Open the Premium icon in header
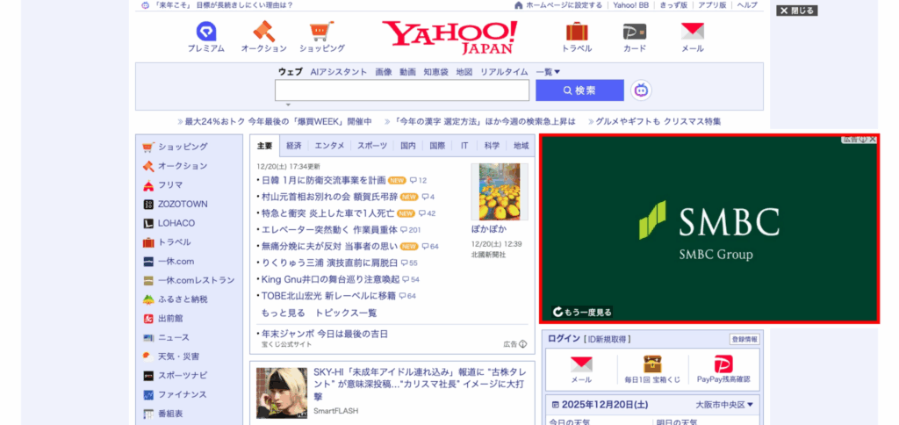 tap(206, 32)
